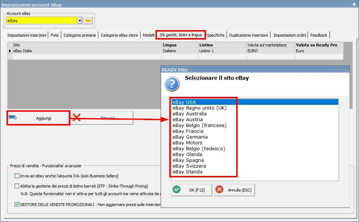Click the Valuta sul marketplace column header
359x222 pixels.
click(271, 45)
